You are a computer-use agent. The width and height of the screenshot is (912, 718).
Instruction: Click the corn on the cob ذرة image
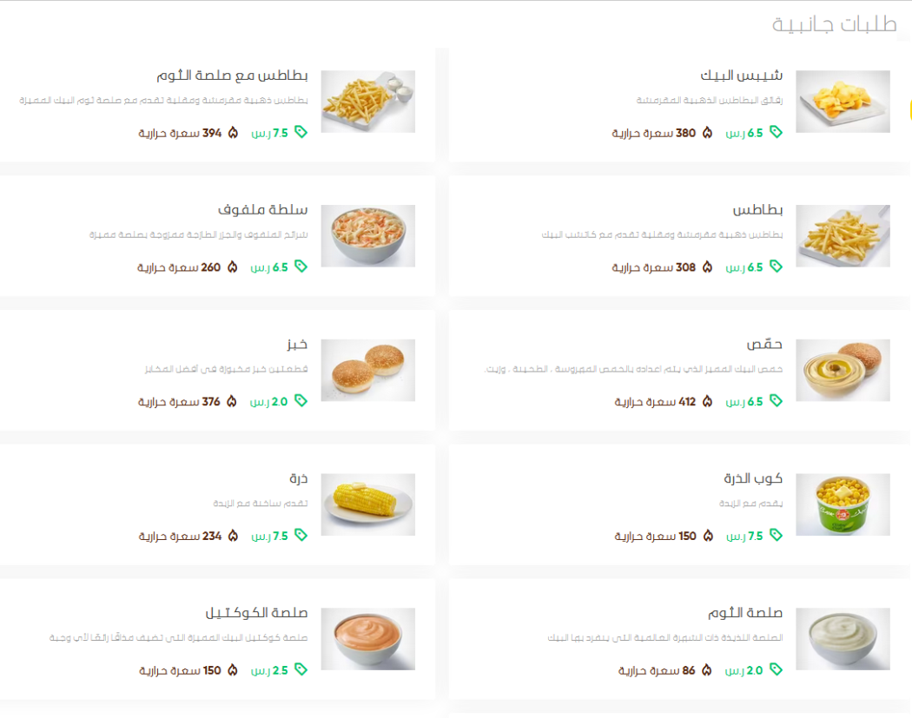click(x=368, y=504)
